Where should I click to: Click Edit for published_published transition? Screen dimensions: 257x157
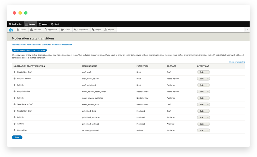[202, 118]
